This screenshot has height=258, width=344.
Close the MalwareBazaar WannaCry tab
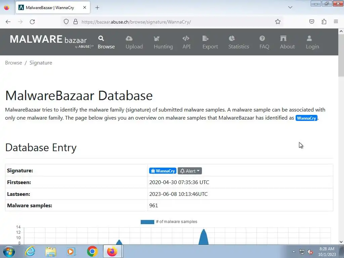click(84, 7)
